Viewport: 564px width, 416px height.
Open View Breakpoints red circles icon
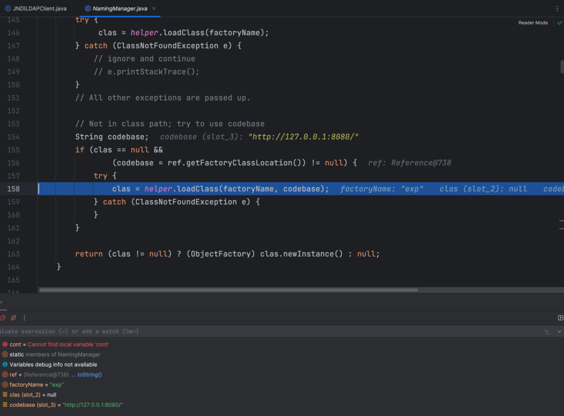(x=3, y=318)
